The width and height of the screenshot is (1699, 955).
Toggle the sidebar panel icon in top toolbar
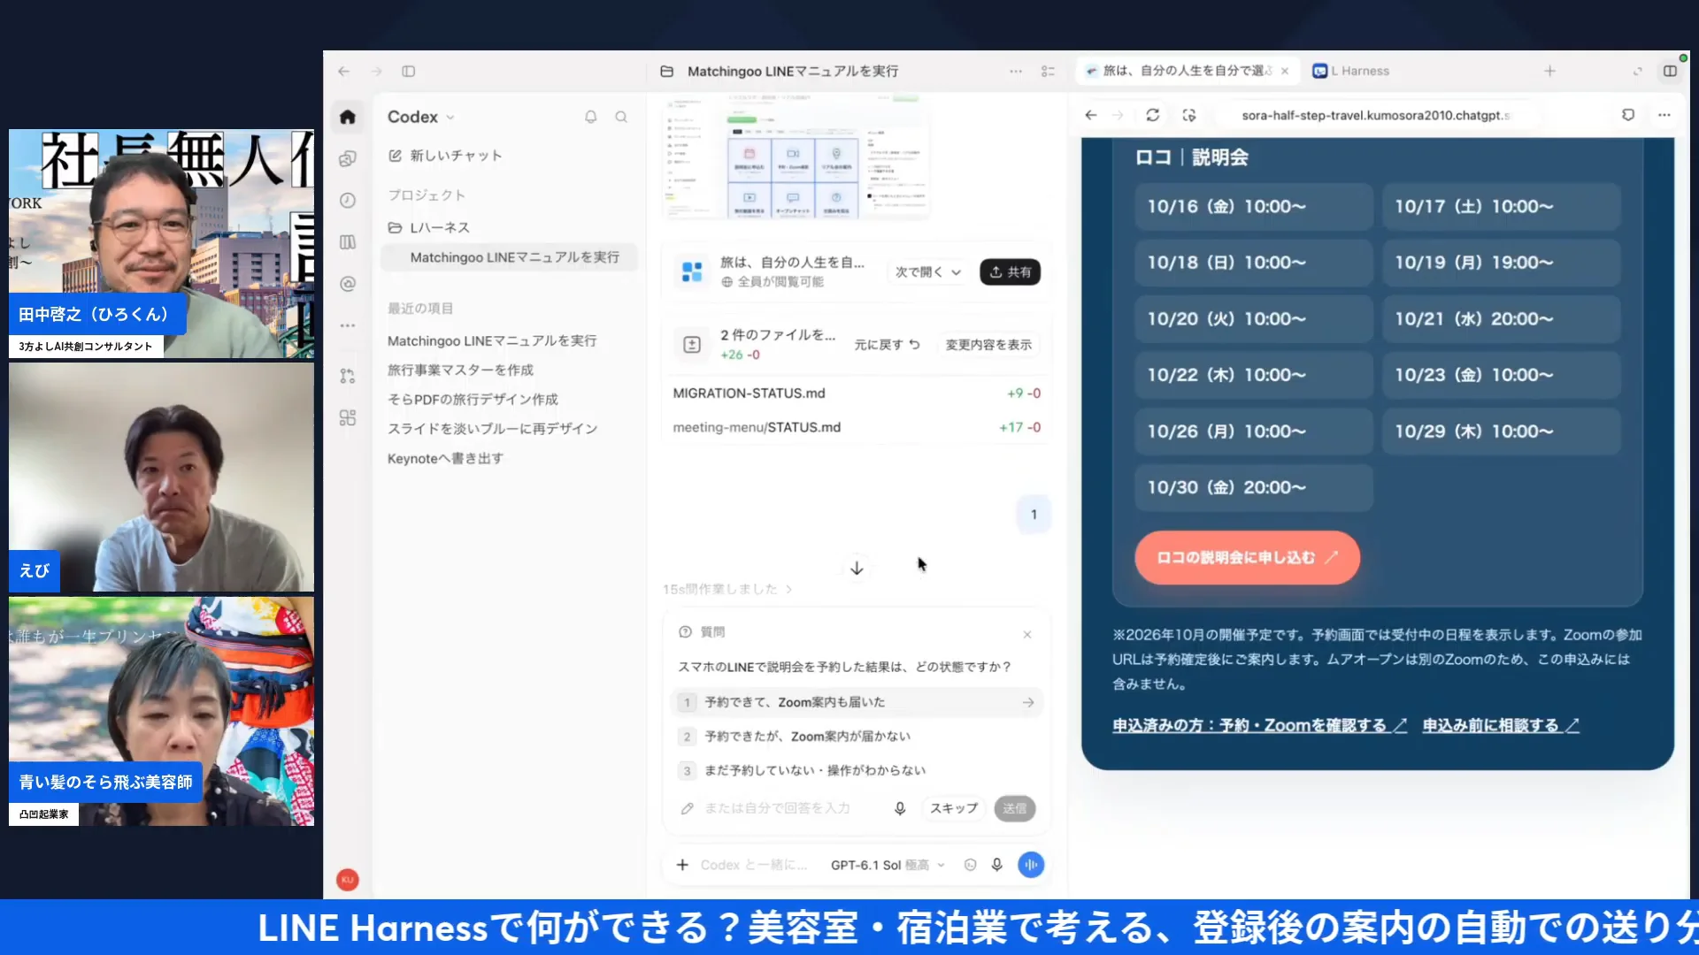coord(408,71)
